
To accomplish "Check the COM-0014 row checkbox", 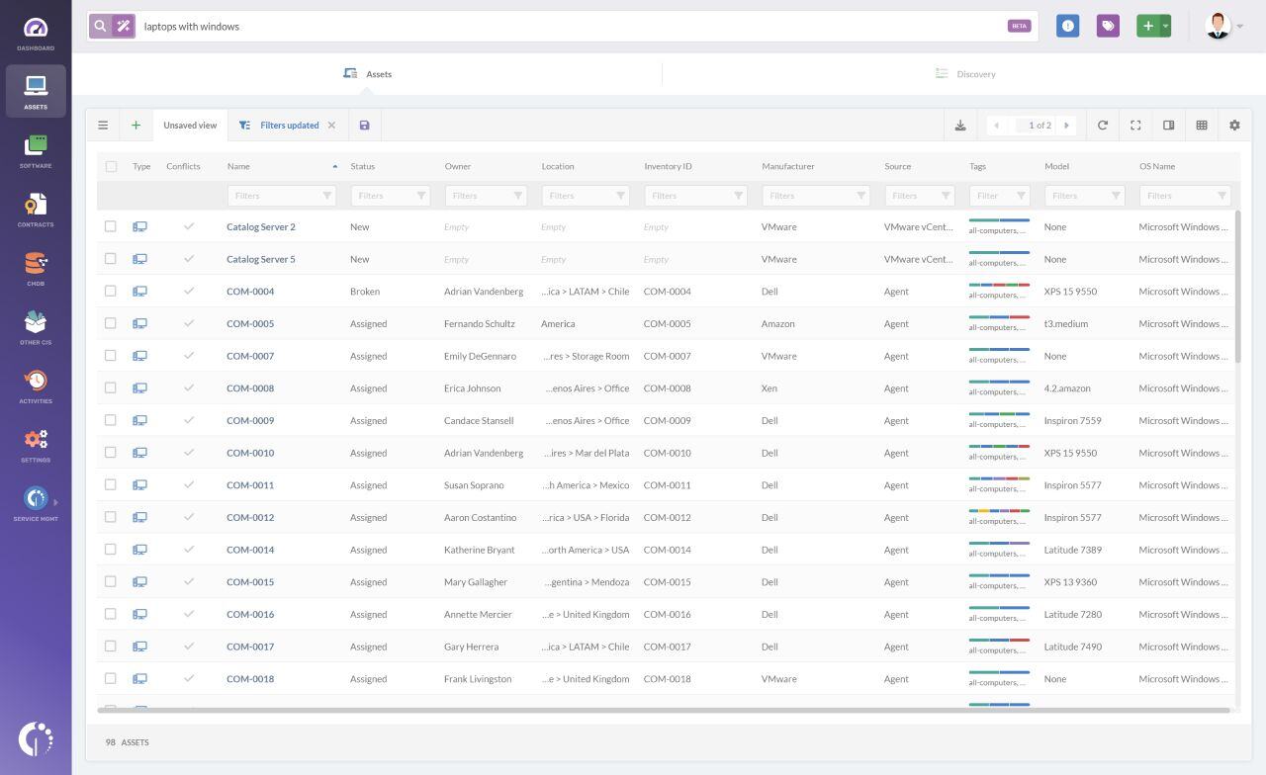I will pyautogui.click(x=111, y=550).
